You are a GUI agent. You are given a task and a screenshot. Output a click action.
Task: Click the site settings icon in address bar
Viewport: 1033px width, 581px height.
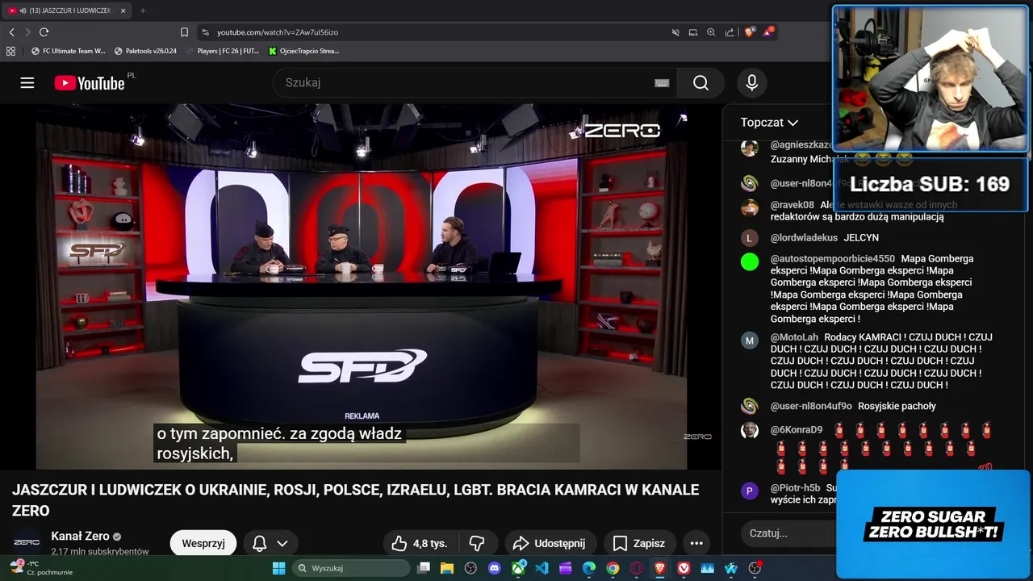coord(205,32)
